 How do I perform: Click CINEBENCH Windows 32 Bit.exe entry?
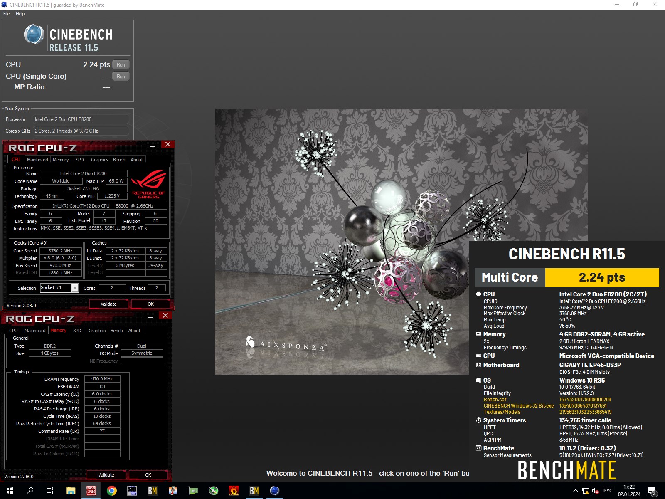[x=519, y=406]
